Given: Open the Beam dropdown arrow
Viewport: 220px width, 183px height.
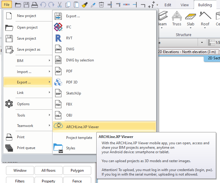Looking at the screenshot, I should point(162,28).
